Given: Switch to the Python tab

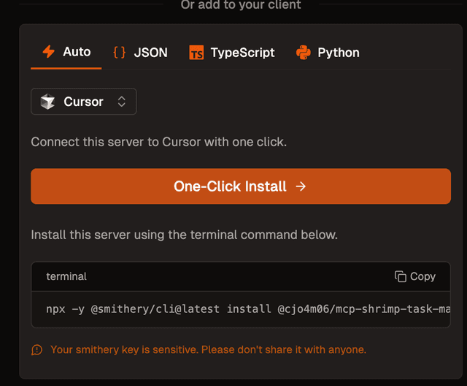Looking at the screenshot, I should tap(328, 53).
